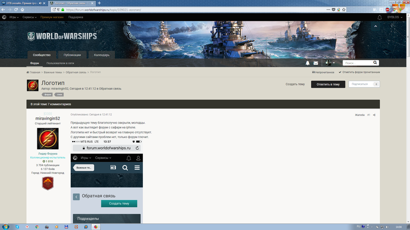Switch to the Публикации tab
Screen dimensions: 410x230
[x=72, y=55]
